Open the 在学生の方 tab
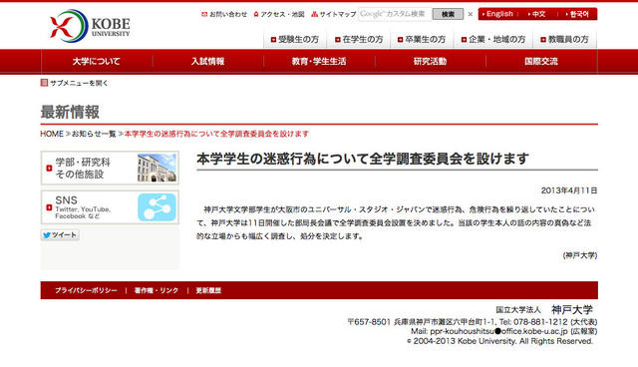The image size is (638, 367). pyautogui.click(x=359, y=40)
